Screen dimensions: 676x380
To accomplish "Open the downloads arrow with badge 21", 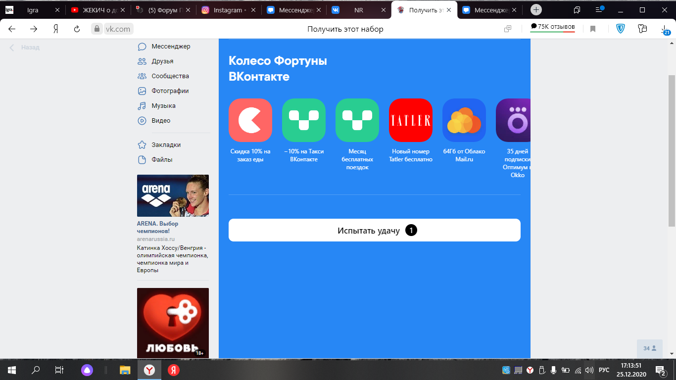I will coord(665,30).
